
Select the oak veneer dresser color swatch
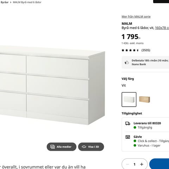pos(144,100)
